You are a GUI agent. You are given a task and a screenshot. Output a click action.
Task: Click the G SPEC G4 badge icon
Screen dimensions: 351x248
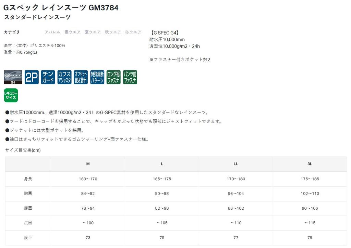(13, 77)
